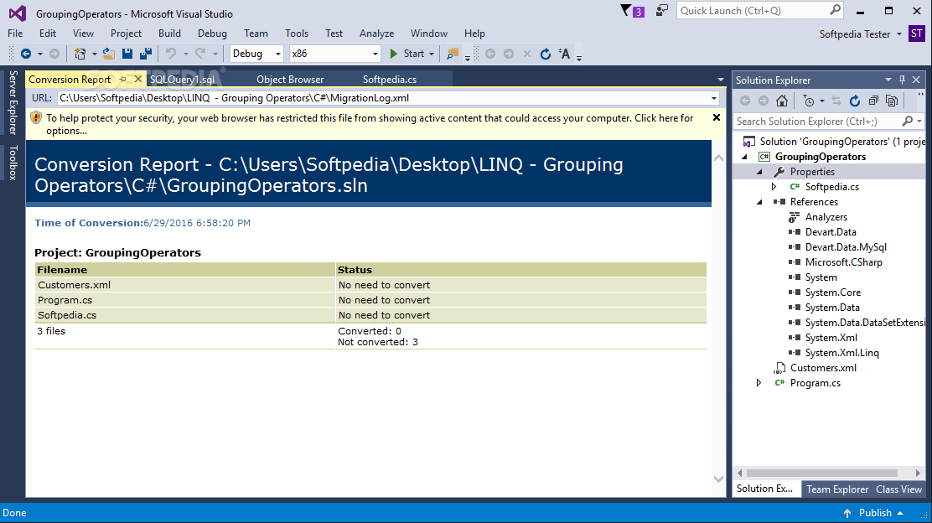Click the Search Solution Explorer field
932x523 pixels.
[x=818, y=122]
